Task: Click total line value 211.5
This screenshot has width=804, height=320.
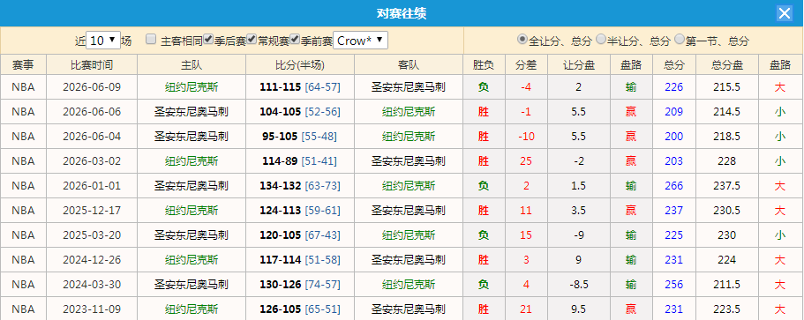Action: pos(727,284)
